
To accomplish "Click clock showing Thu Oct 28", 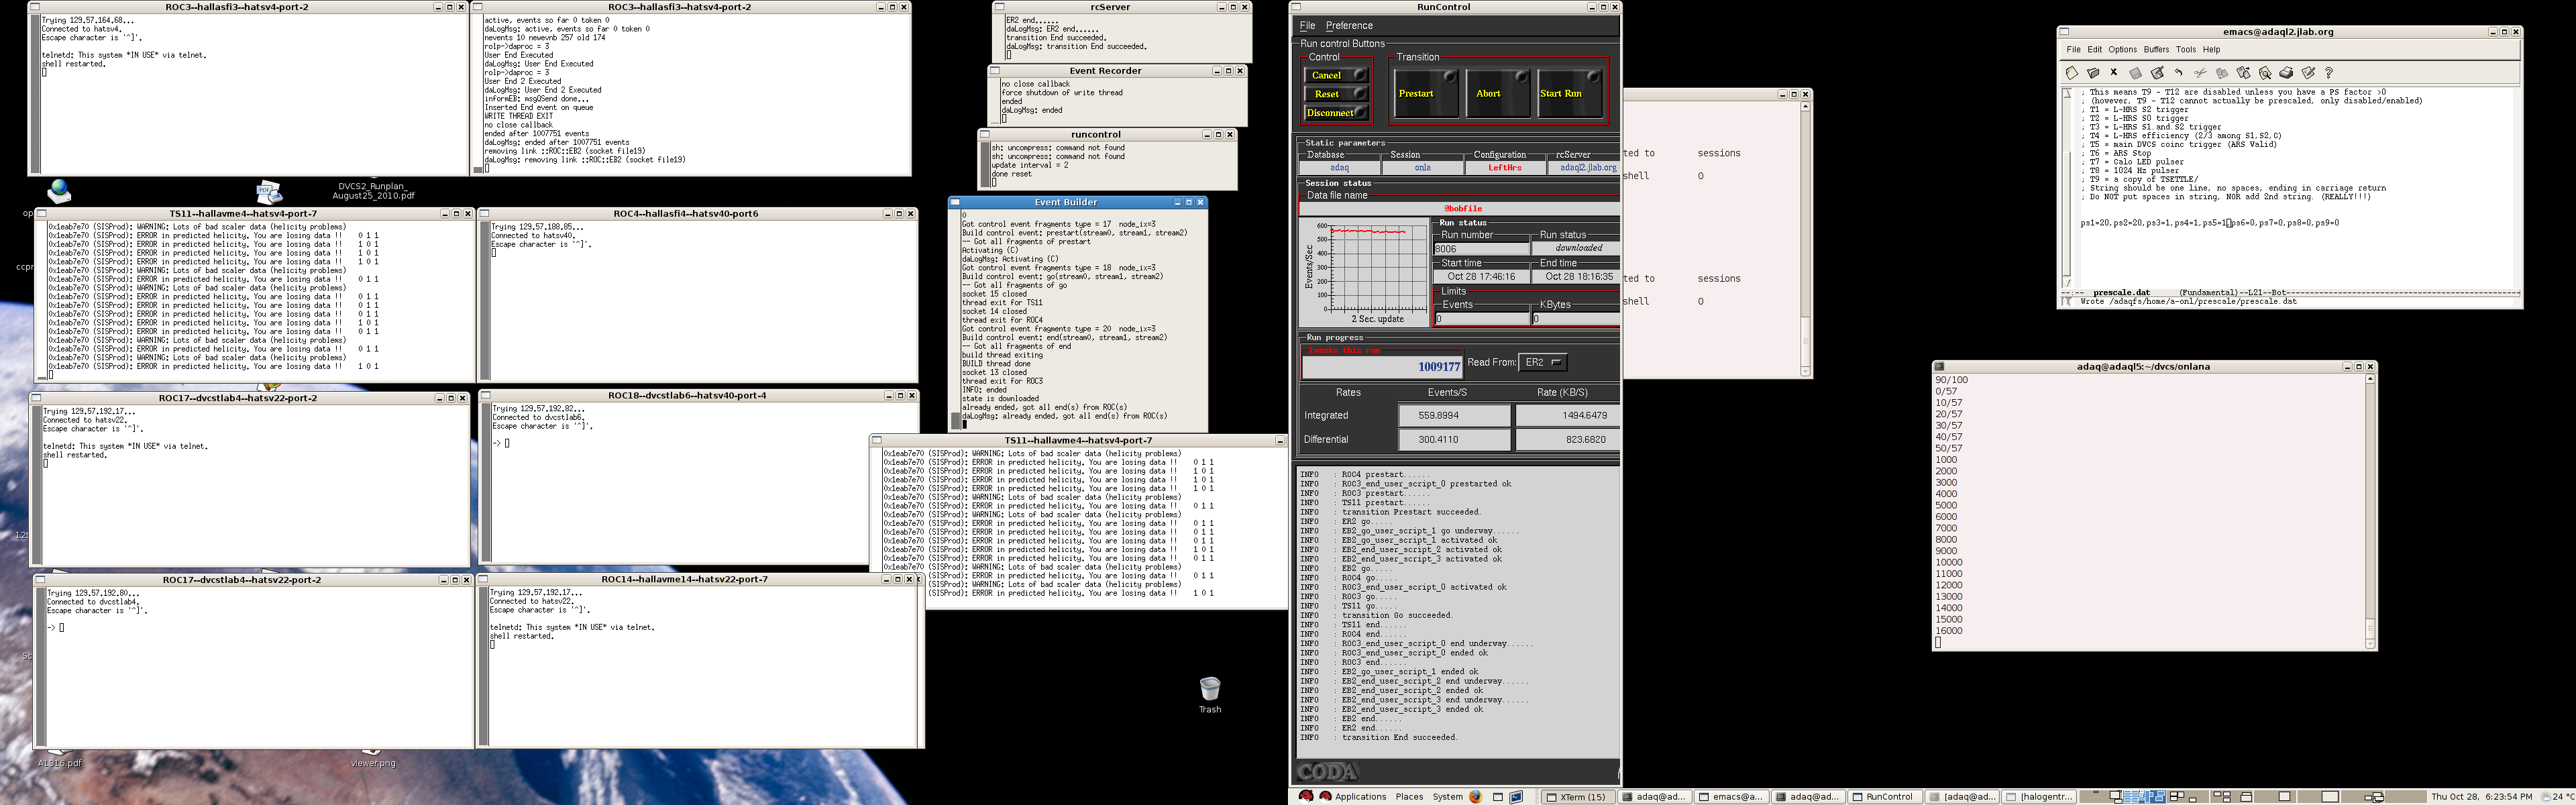I will (2482, 797).
